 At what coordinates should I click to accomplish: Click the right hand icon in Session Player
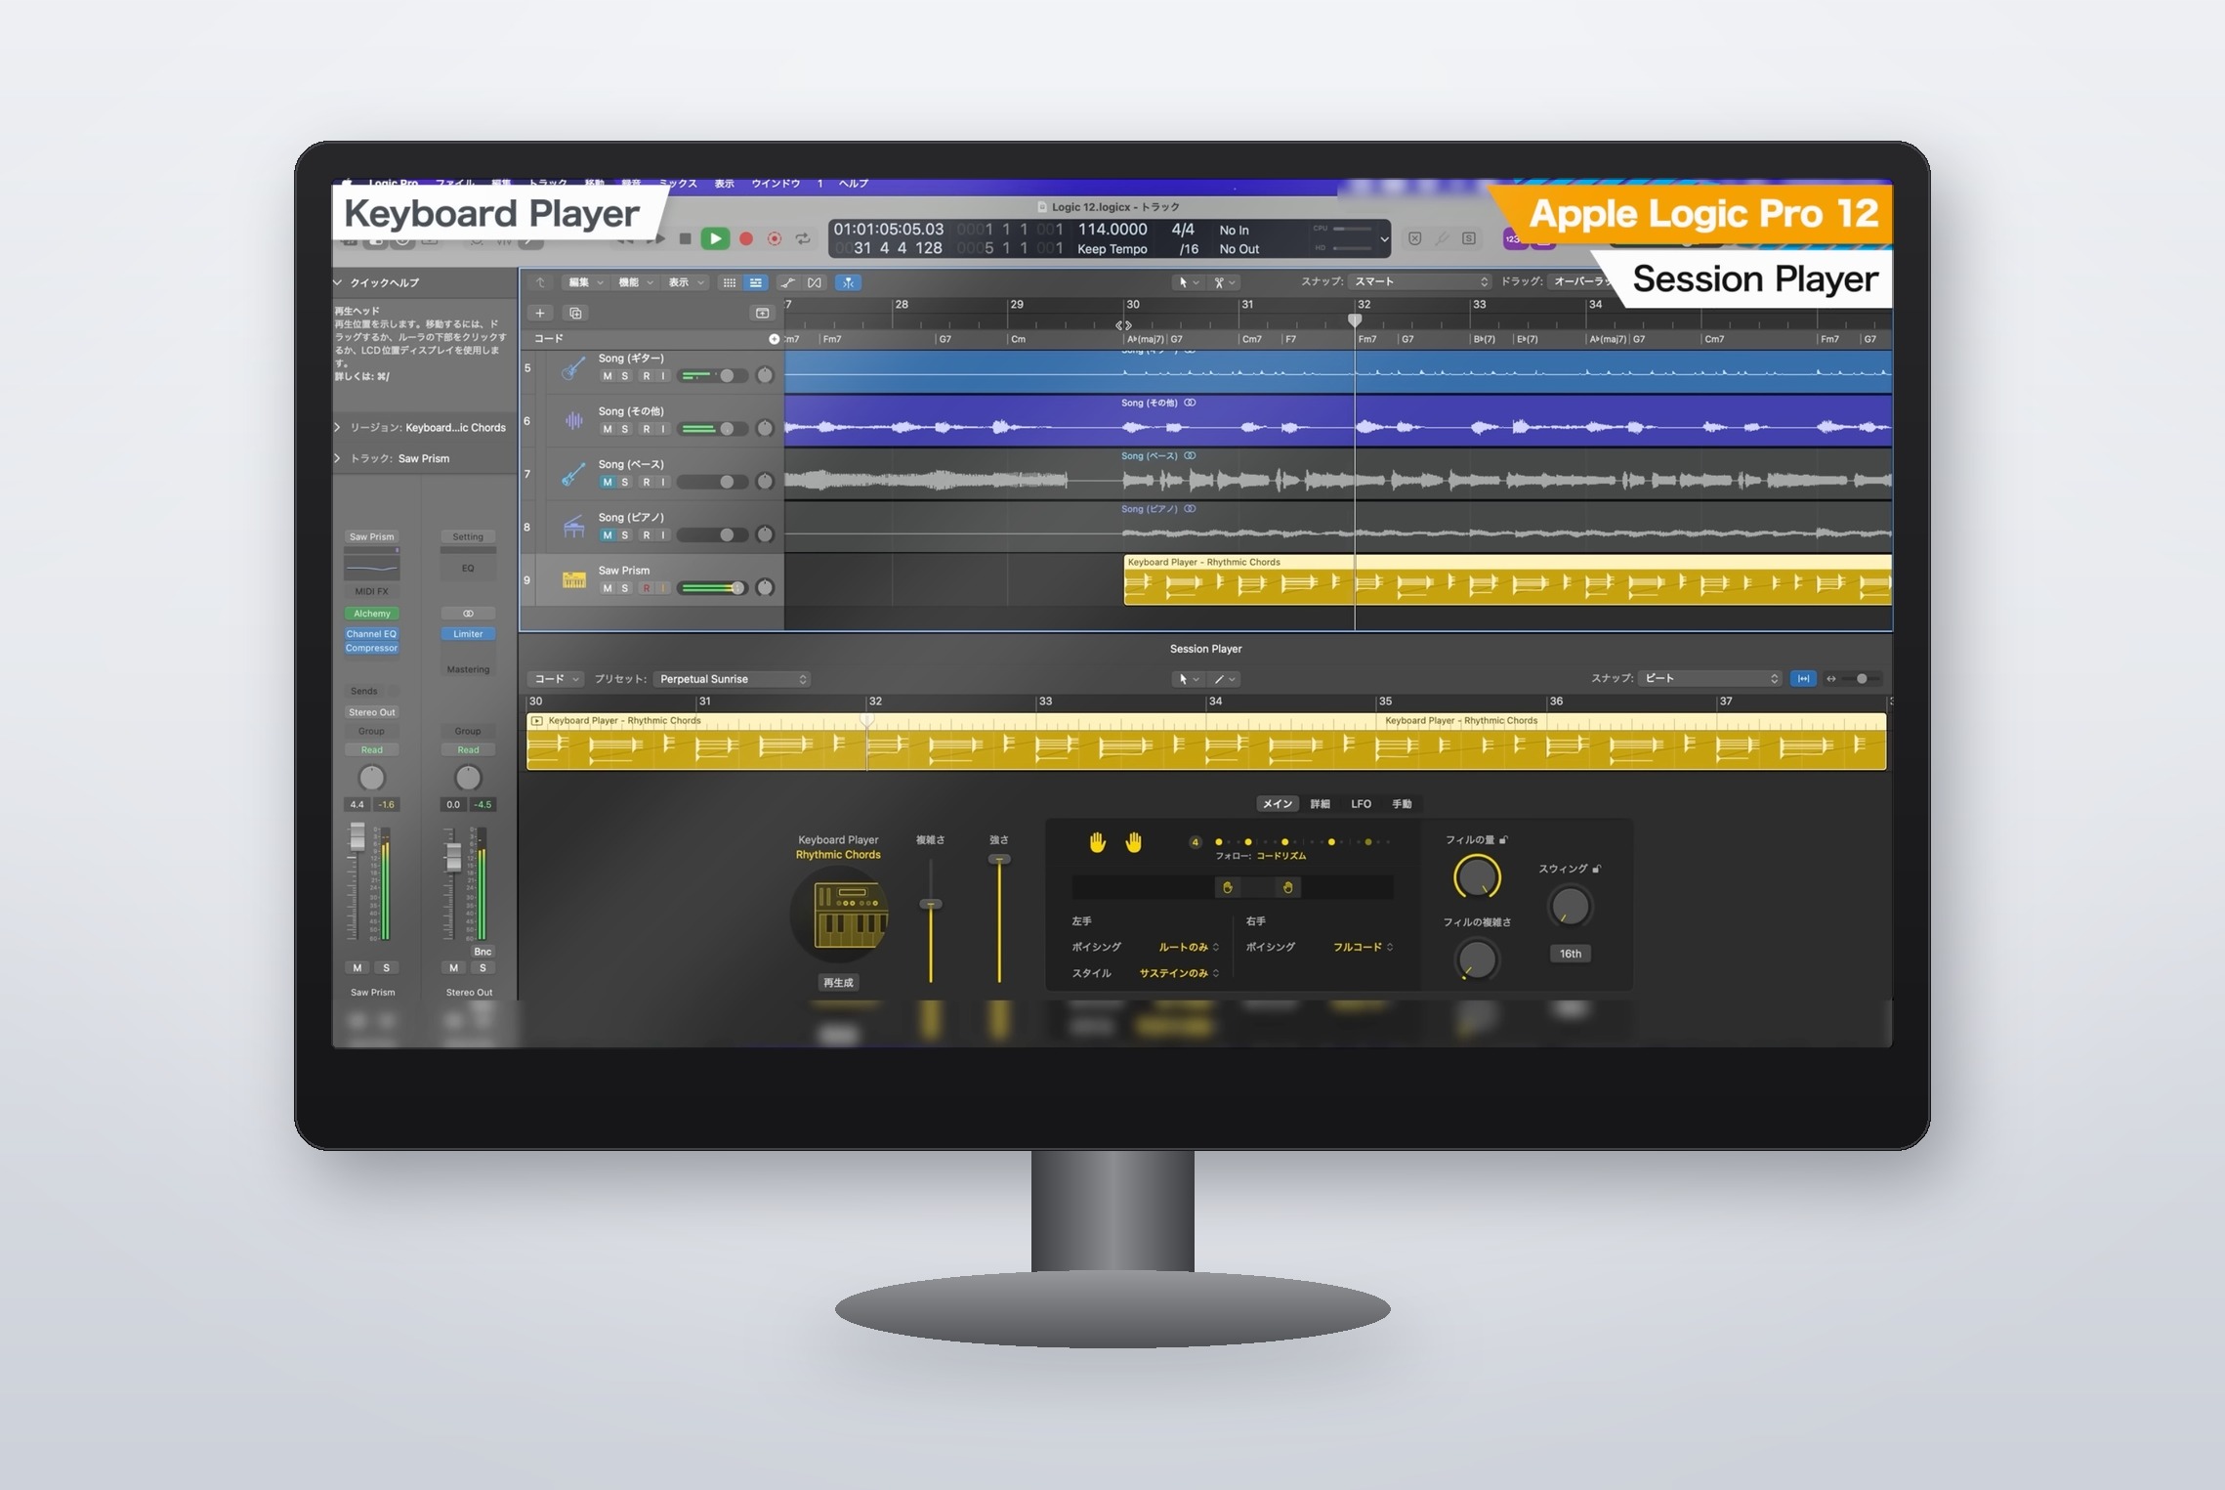(x=1134, y=842)
